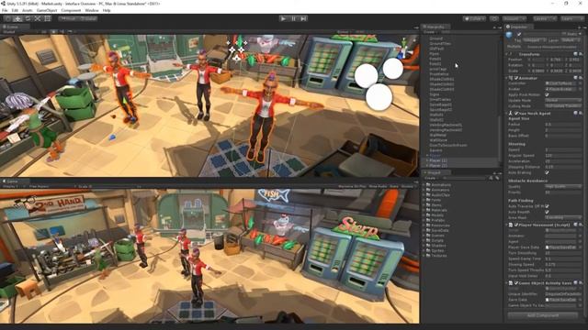588x330 pixels.
Task: Click the search-by-type icon in Project panel
Action: tap(491, 178)
